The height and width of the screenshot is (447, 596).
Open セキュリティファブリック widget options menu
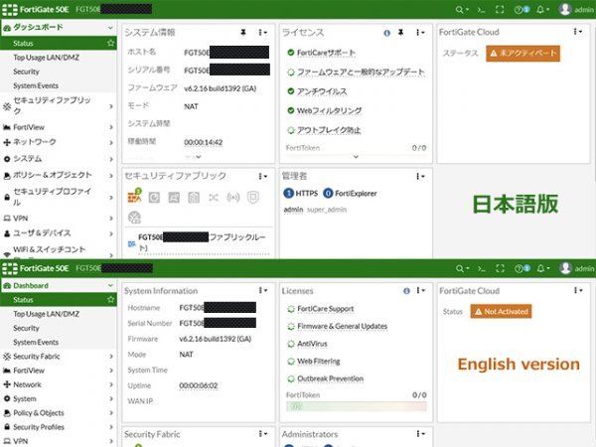262,176
